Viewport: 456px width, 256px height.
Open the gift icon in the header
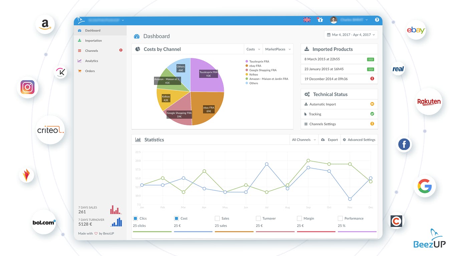click(x=320, y=20)
